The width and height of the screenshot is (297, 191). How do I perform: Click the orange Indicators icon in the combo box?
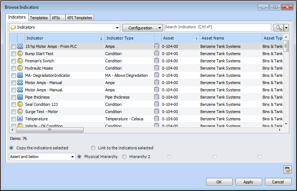(13, 28)
